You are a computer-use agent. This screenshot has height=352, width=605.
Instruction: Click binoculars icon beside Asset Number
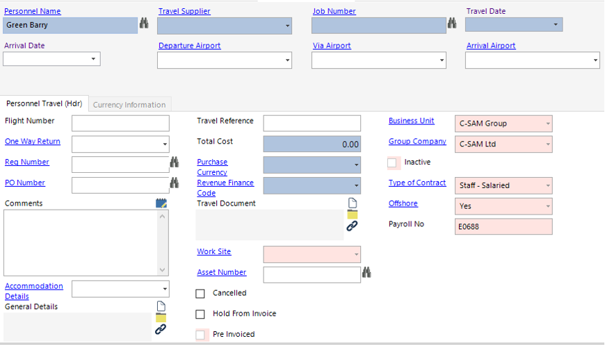click(x=366, y=273)
